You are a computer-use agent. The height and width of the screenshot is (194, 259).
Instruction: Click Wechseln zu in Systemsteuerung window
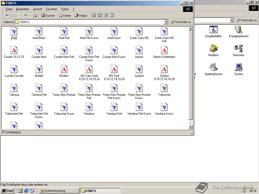[x=247, y=20]
